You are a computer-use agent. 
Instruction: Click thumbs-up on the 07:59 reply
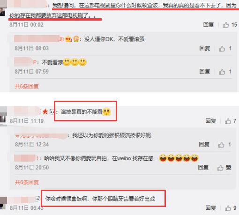(x=222, y=72)
